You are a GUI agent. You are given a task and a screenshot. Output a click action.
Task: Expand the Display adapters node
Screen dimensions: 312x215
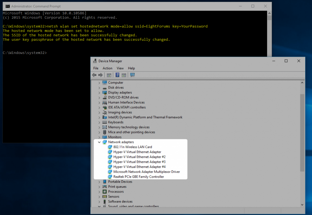[x=99, y=93]
